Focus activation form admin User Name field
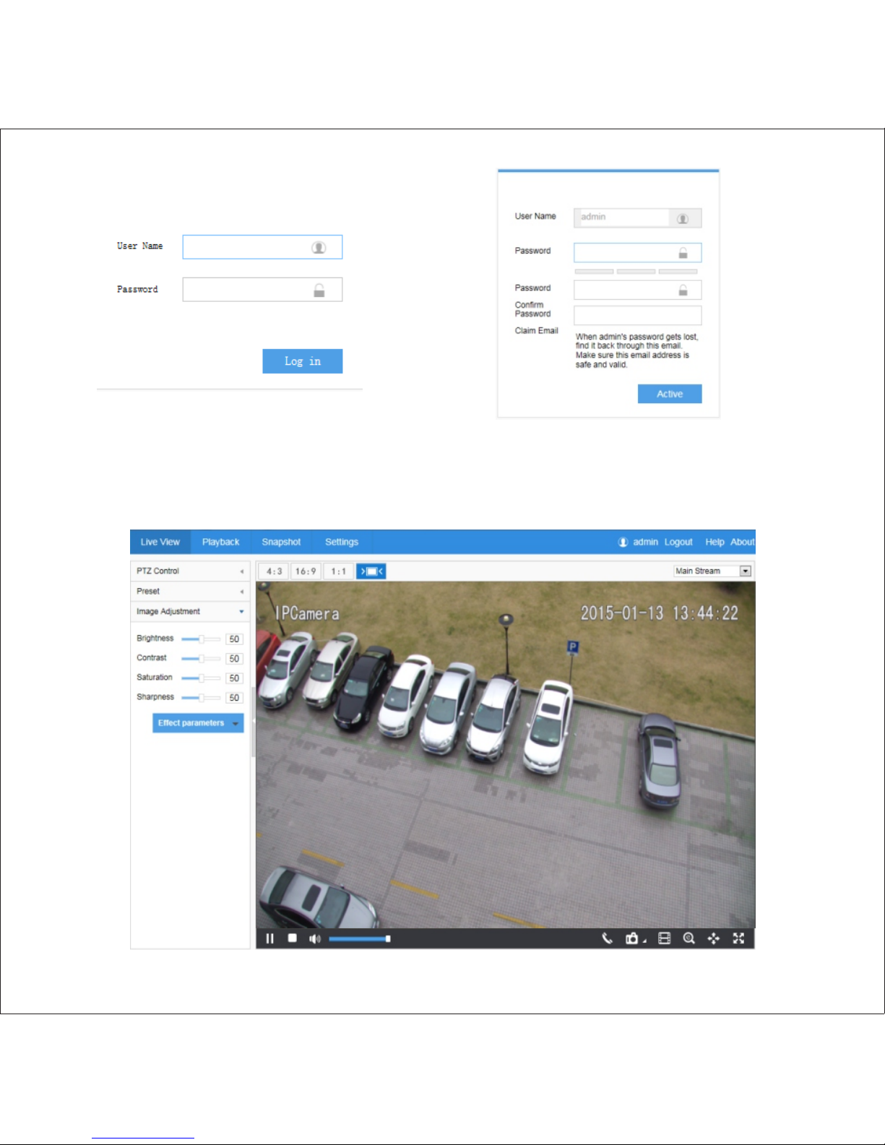 tap(638, 217)
